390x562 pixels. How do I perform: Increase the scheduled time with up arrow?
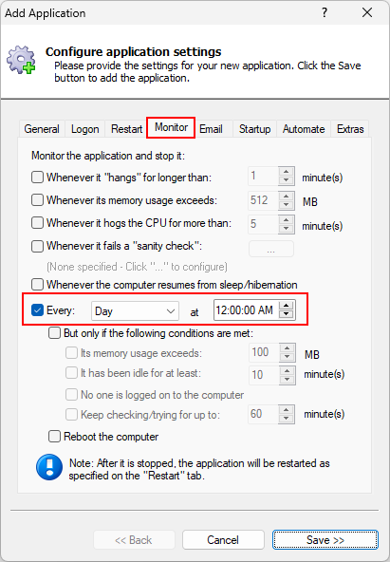click(287, 306)
